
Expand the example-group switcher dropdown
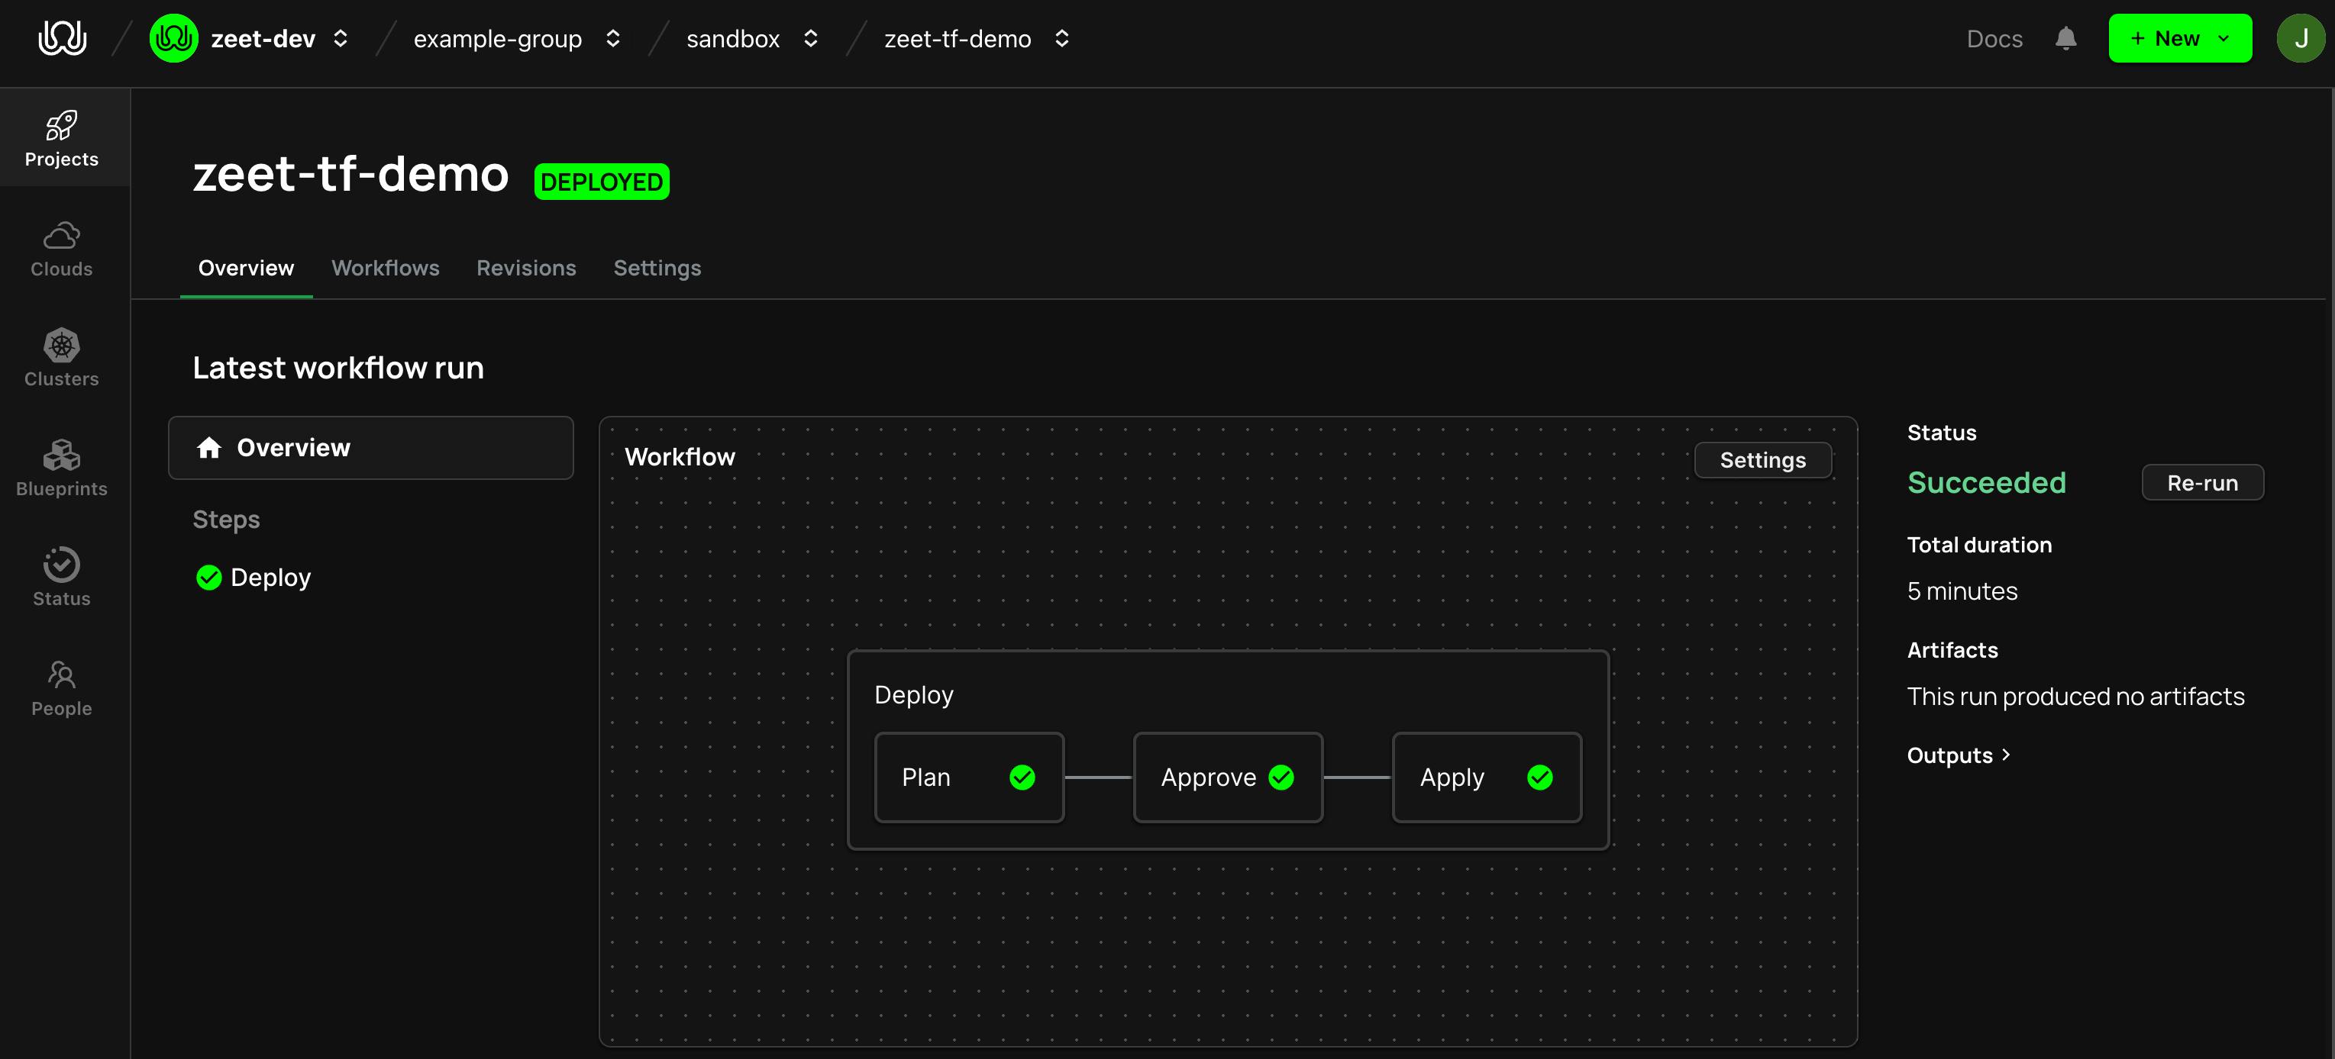(x=612, y=38)
